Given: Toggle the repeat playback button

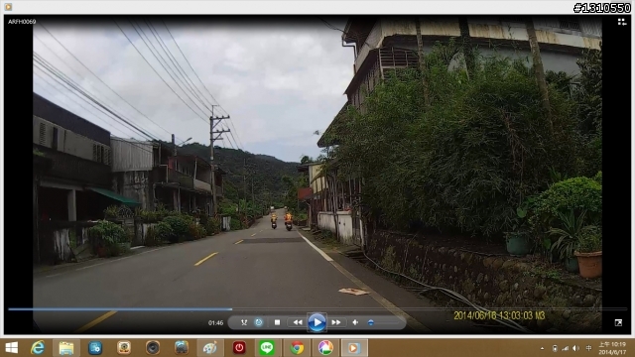Looking at the screenshot, I should [x=258, y=322].
